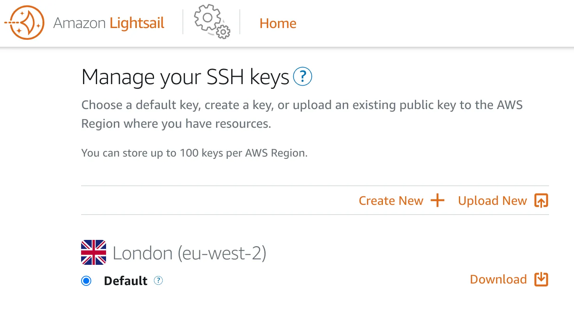Click the help icon next to Default
Screen dimensions: 574x310
[x=158, y=280]
